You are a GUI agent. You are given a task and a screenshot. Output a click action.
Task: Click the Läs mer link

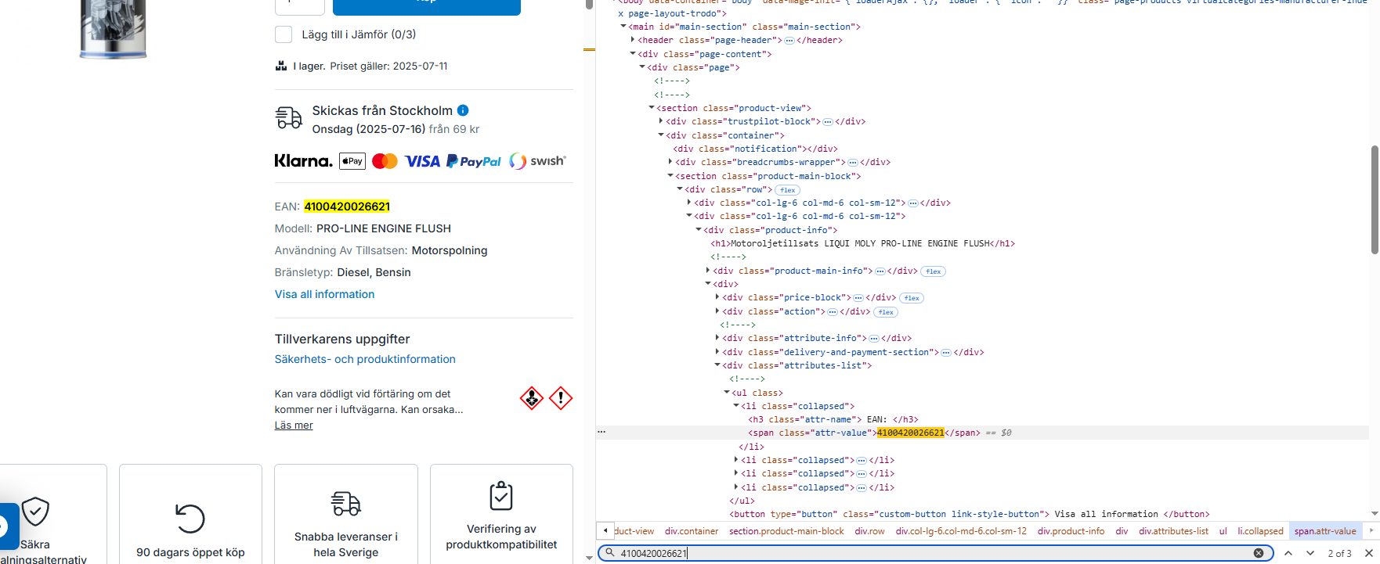[x=294, y=426]
